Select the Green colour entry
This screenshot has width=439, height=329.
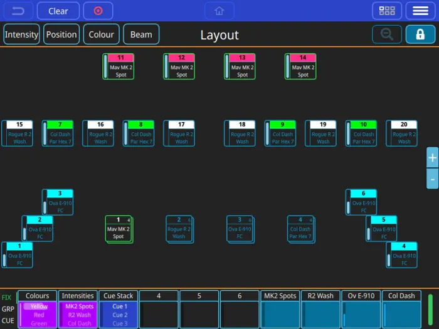pos(39,324)
